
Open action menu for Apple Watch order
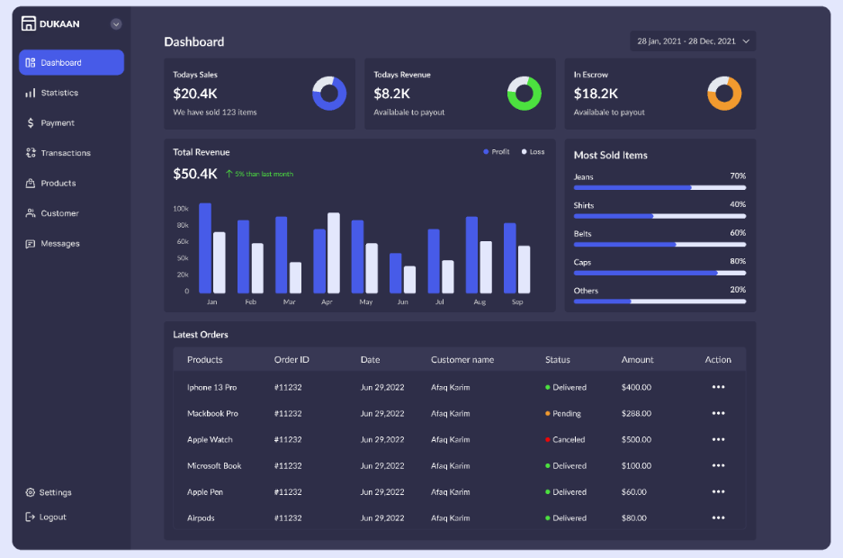coord(718,440)
